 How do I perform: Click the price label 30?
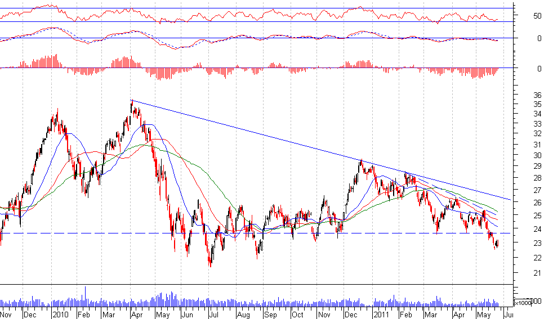tap(537, 155)
